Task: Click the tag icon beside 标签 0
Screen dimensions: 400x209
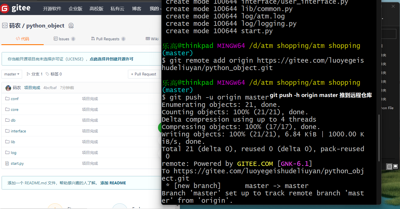Action: [x=47, y=74]
